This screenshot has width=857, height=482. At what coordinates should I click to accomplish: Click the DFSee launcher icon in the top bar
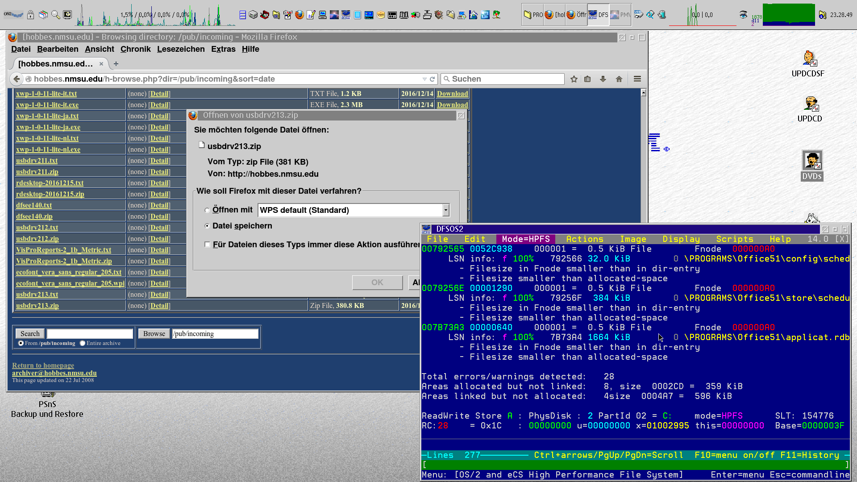click(x=346, y=15)
